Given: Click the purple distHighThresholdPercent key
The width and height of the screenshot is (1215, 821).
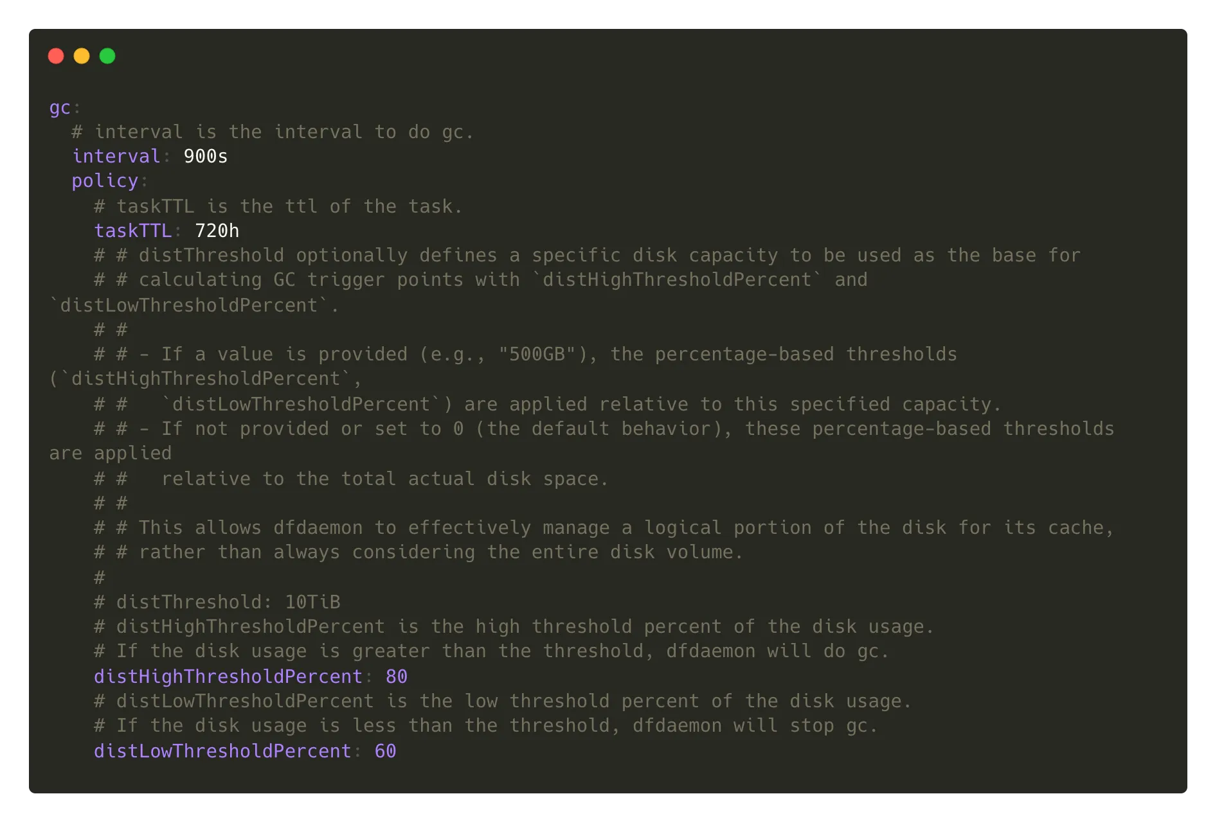Looking at the screenshot, I should pos(228,676).
